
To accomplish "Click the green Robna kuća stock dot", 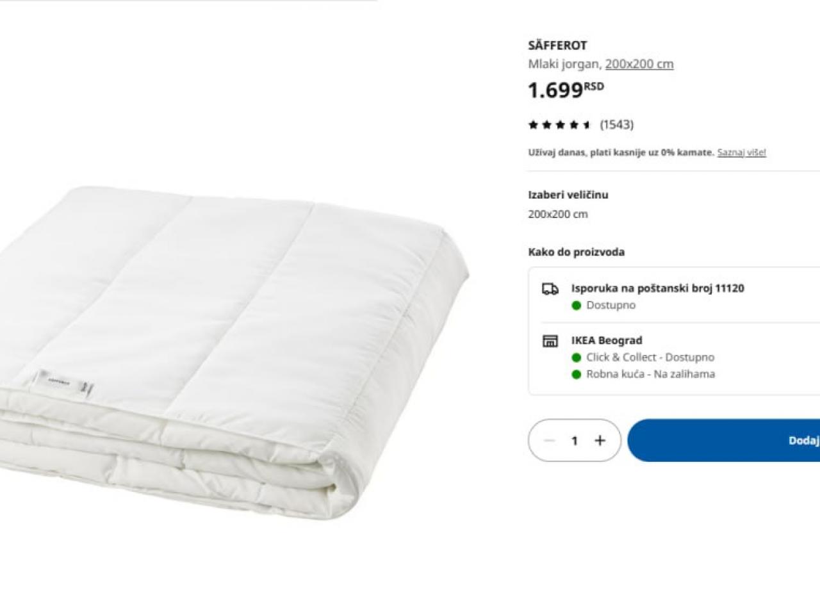I will [577, 374].
